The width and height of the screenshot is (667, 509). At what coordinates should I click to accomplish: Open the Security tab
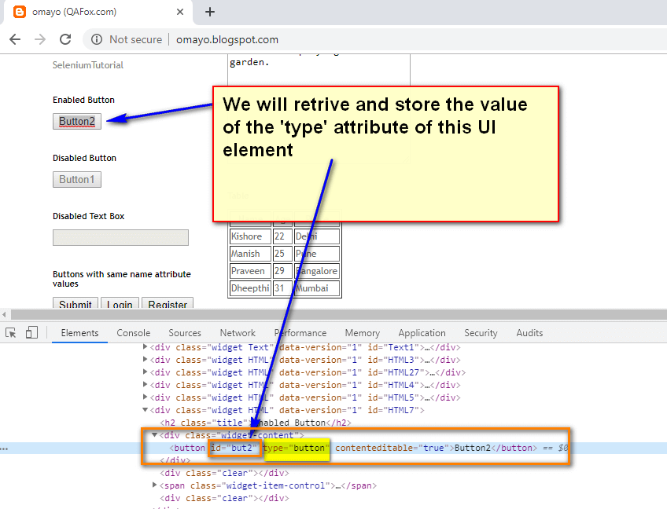pos(481,333)
